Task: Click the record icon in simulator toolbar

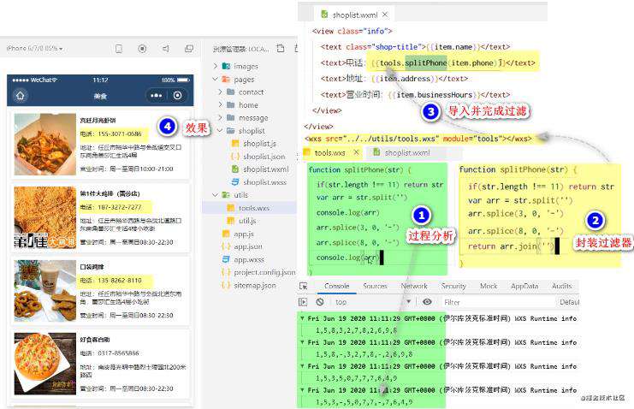Action: tap(142, 49)
